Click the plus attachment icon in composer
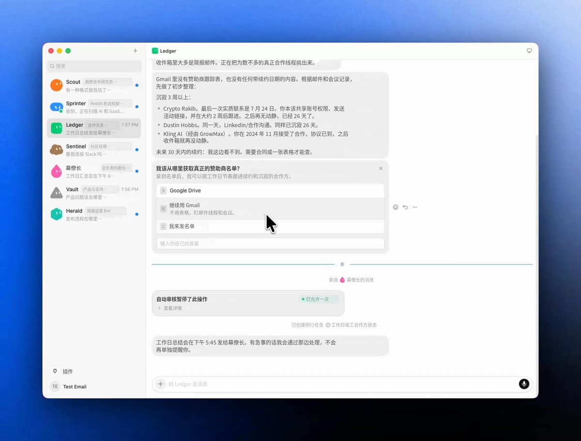This screenshot has height=441, width=581. pos(161,384)
